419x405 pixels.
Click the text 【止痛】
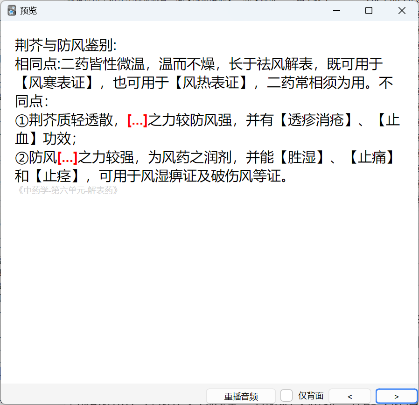coord(372,157)
